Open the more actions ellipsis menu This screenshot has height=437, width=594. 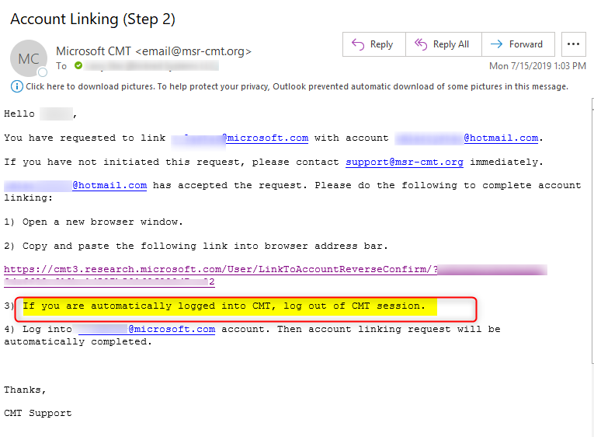574,44
